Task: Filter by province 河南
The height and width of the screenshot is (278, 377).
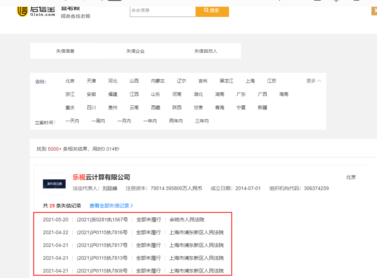Action: coord(177,94)
